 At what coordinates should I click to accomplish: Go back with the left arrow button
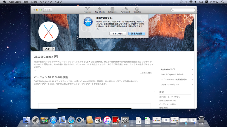tap(45, 10)
